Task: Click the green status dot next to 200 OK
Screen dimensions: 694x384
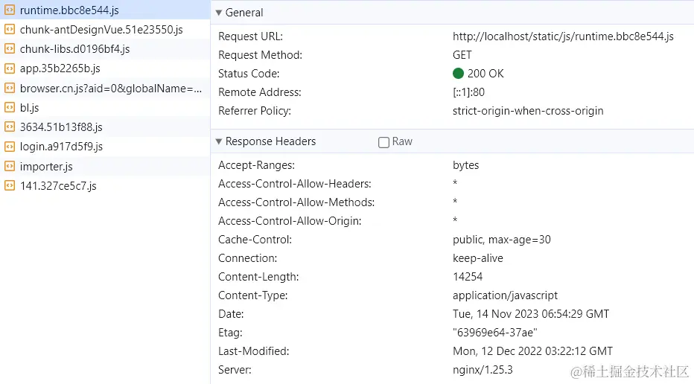Action: tap(458, 74)
